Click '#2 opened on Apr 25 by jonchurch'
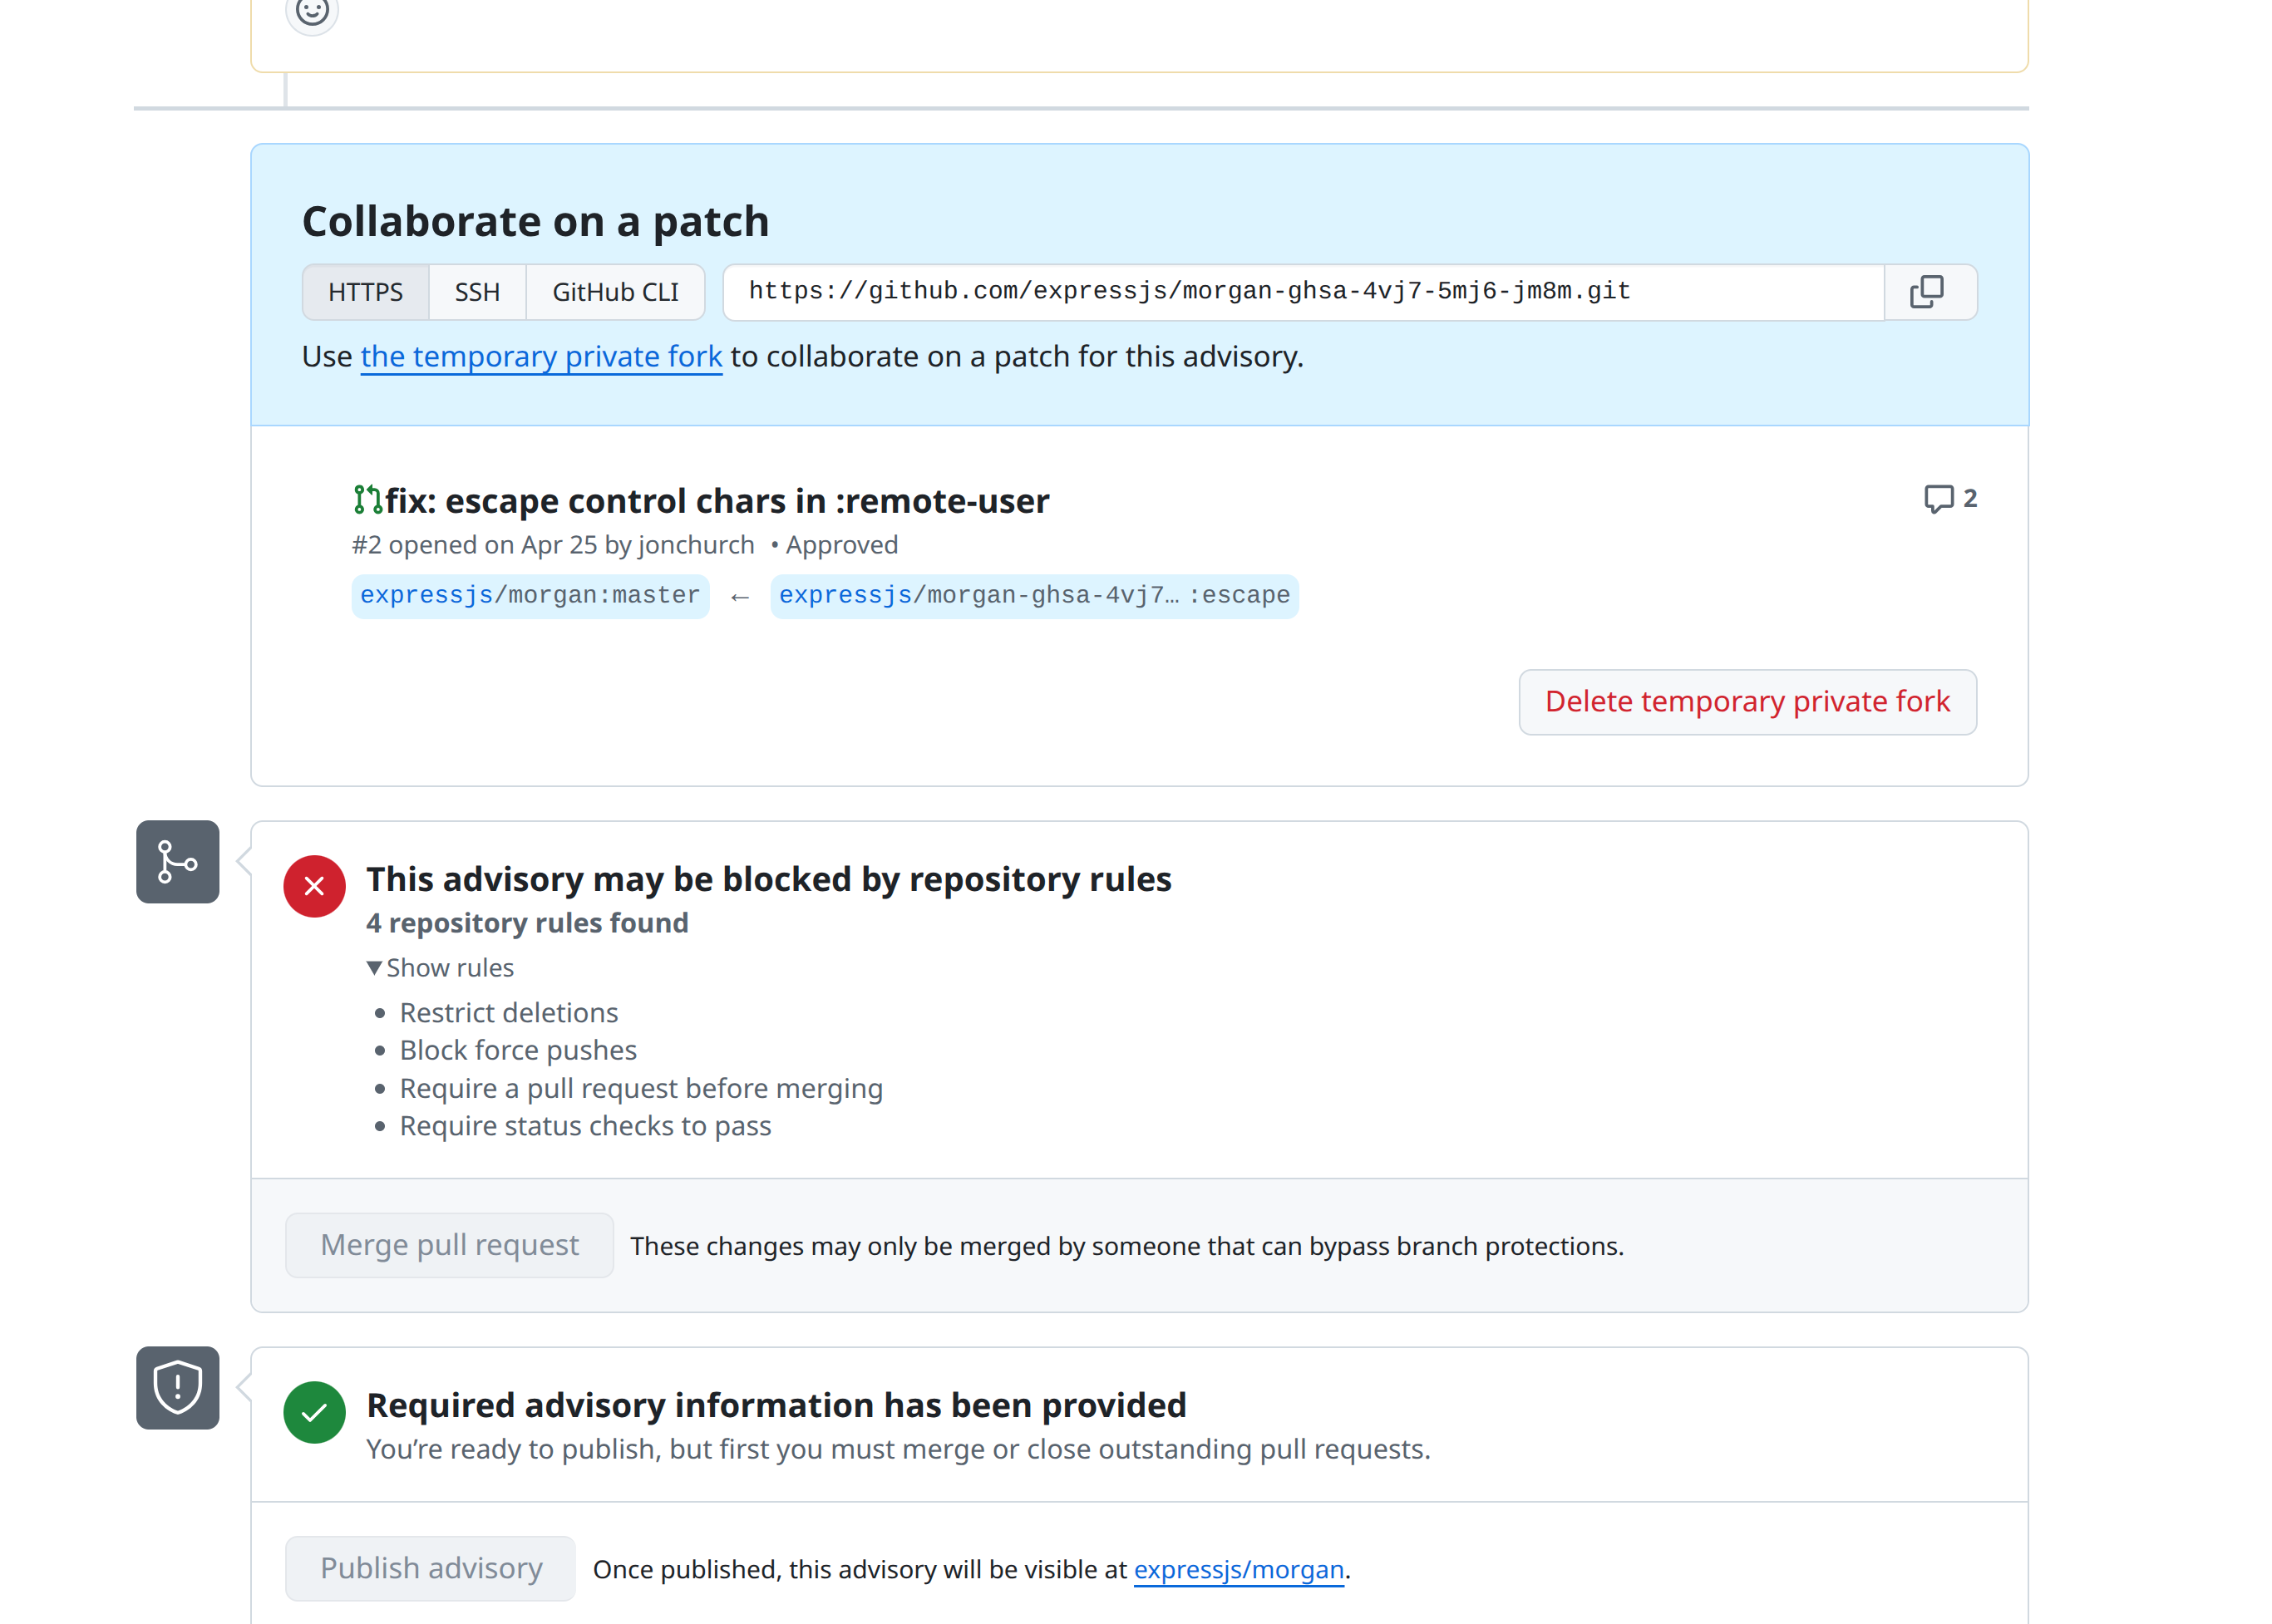The image size is (2272, 1624). 553,545
